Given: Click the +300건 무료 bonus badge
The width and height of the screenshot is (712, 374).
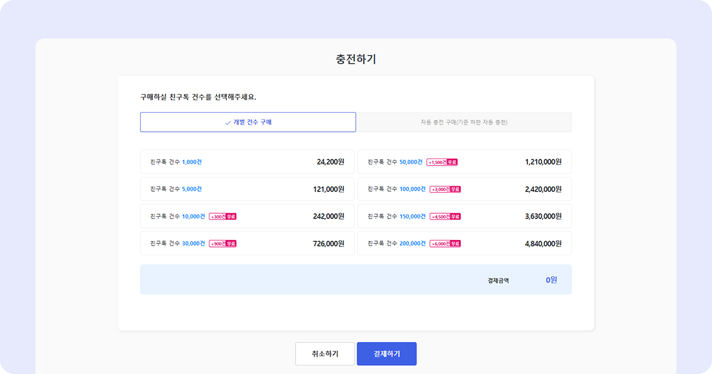Looking at the screenshot, I should [x=223, y=217].
